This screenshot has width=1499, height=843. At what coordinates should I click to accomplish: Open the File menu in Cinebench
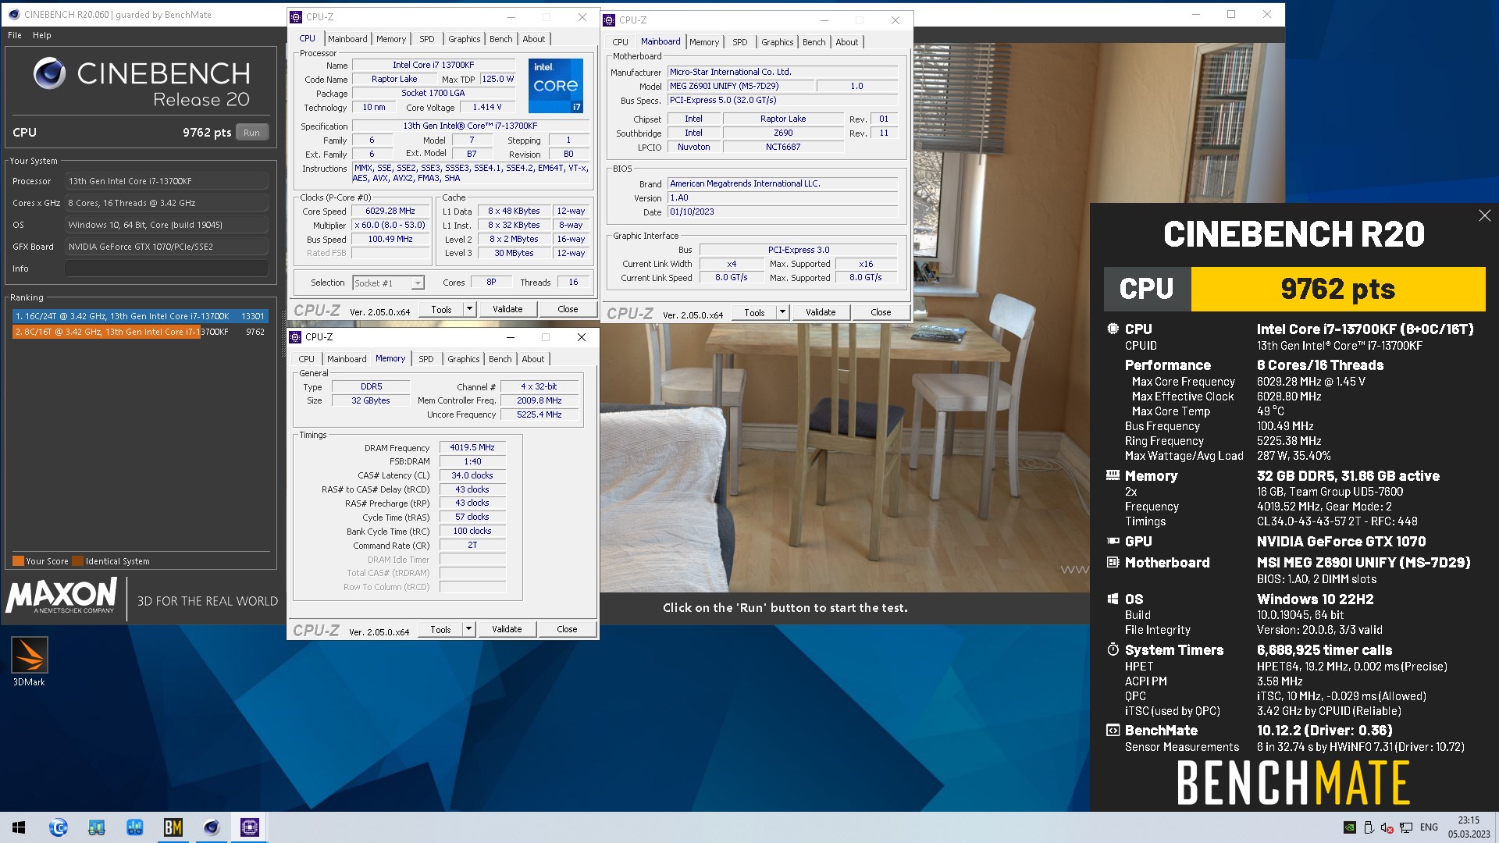pyautogui.click(x=15, y=35)
